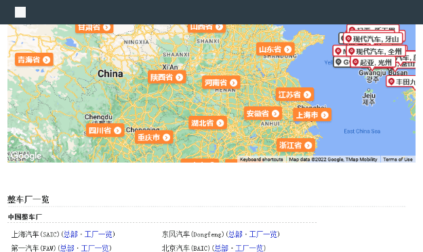Expand the 浙江省 marker
Image resolution: width=423 pixels, height=252 pixels.
click(296, 145)
